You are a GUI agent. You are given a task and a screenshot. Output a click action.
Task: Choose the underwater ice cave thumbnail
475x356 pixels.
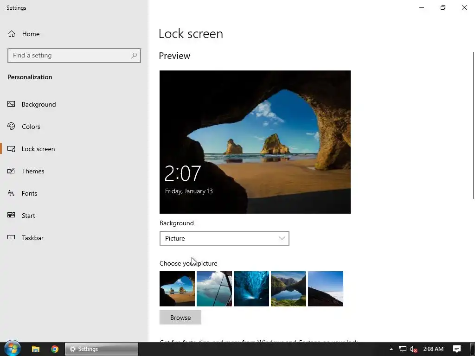[251, 289]
